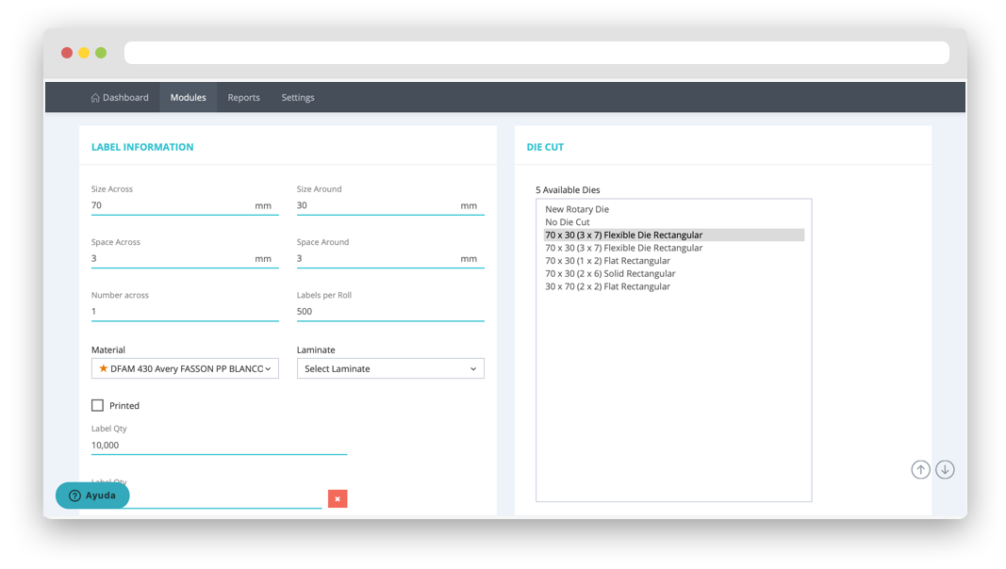The width and height of the screenshot is (1006, 569).
Task: Select 70 x 30 (1 x 2) Flat Rectangular
Action: (x=607, y=261)
